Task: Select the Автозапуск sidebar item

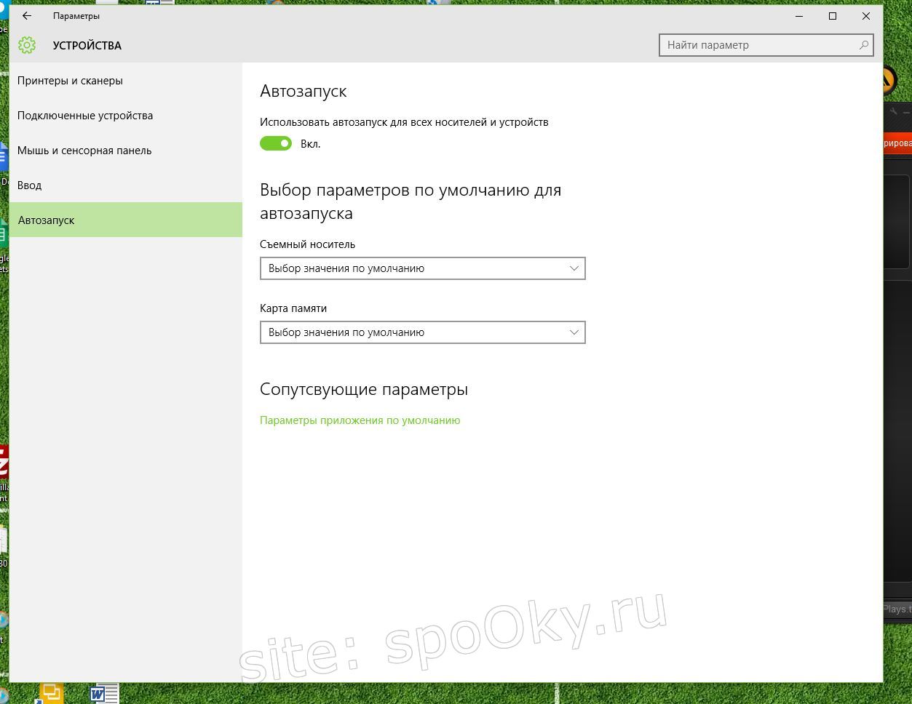Action: tap(126, 220)
